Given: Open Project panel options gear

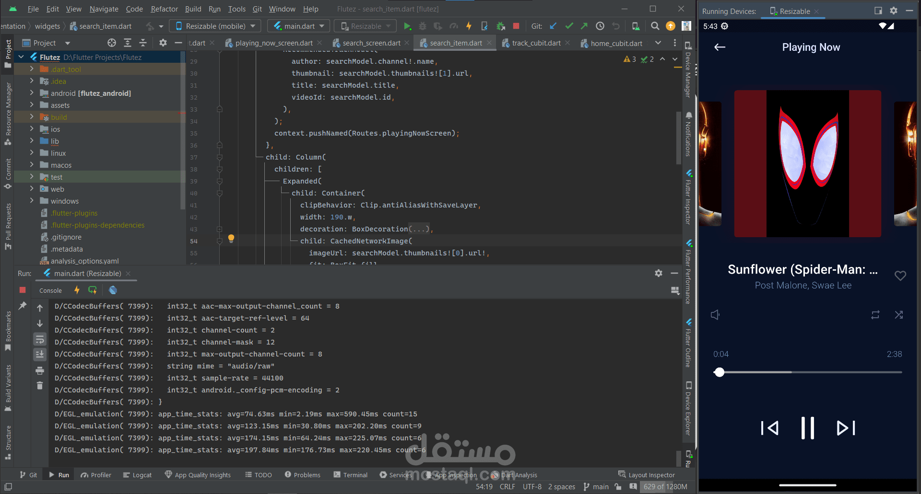Looking at the screenshot, I should (x=163, y=43).
